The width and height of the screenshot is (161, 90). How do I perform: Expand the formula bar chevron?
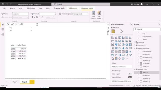click(x=108, y=24)
